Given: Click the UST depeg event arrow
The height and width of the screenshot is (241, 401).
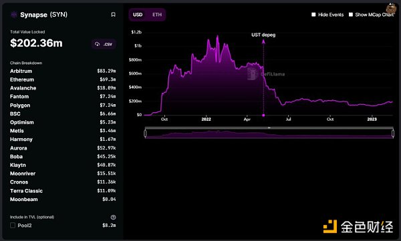Looking at the screenshot, I should (x=263, y=41).
